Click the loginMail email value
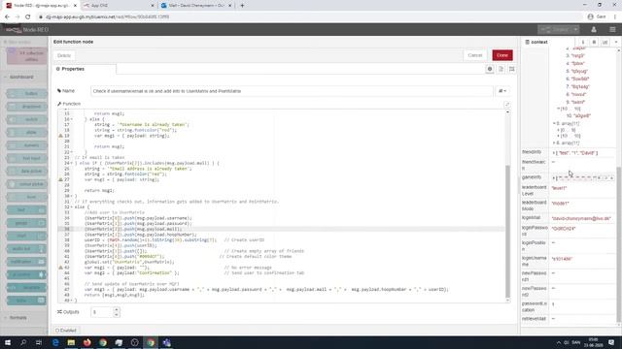 coord(581,218)
